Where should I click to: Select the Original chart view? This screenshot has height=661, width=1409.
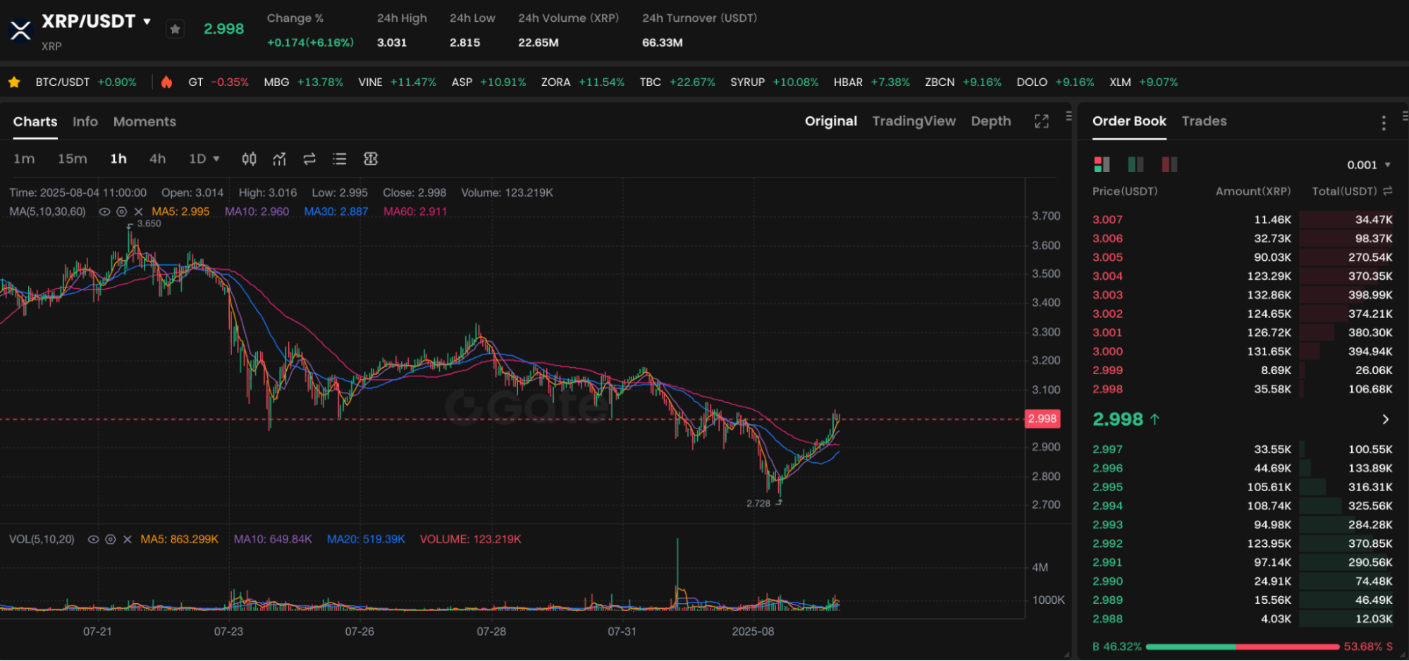pyautogui.click(x=831, y=121)
